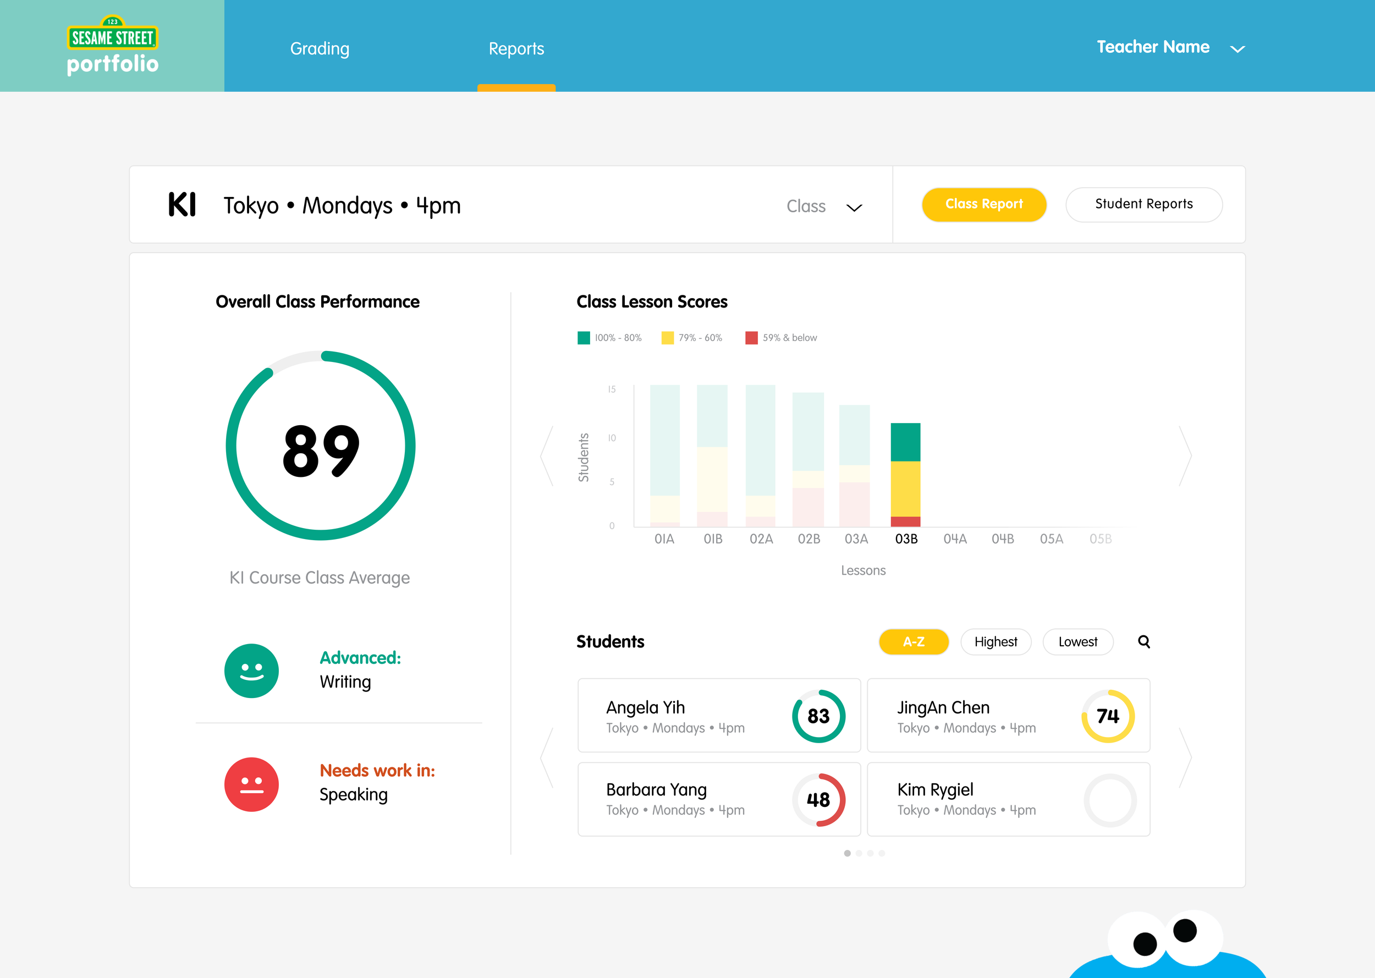Image resolution: width=1375 pixels, height=978 pixels.
Task: Click the second pagination dot below students
Action: 859,853
